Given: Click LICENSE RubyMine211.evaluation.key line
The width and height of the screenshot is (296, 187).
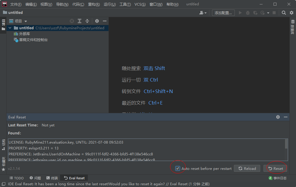Looking at the screenshot, I should point(66,142).
